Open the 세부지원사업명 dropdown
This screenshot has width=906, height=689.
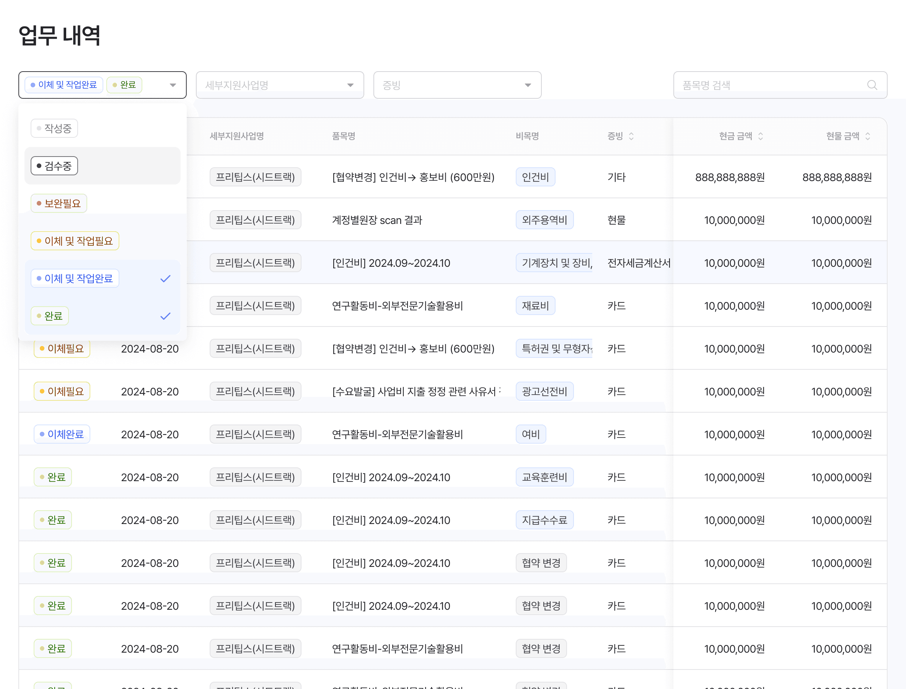pyautogui.click(x=280, y=85)
